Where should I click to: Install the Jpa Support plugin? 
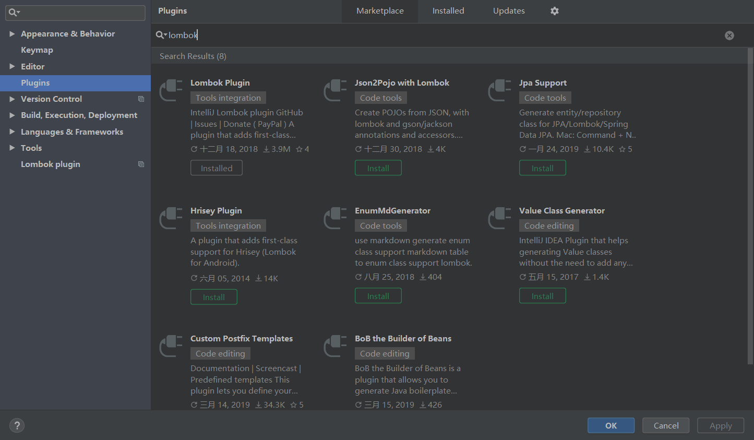[543, 168]
